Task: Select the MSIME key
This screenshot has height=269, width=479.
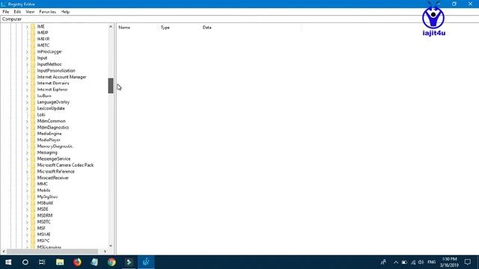Action: 43,235
